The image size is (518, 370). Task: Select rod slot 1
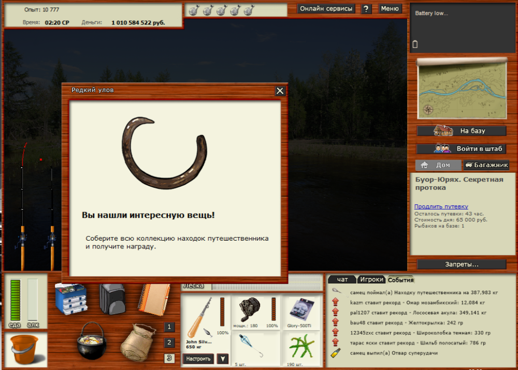(x=168, y=327)
